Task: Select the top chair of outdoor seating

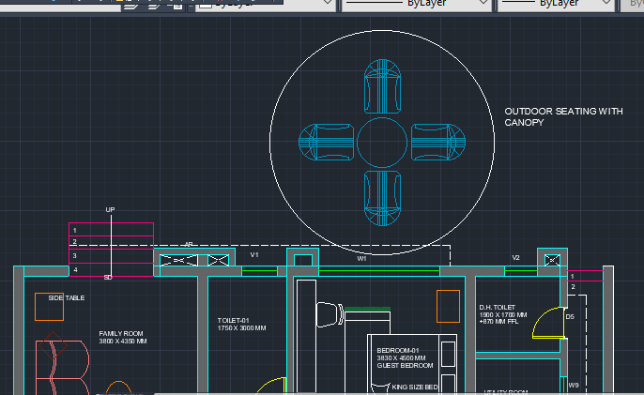Action: pyautogui.click(x=382, y=86)
